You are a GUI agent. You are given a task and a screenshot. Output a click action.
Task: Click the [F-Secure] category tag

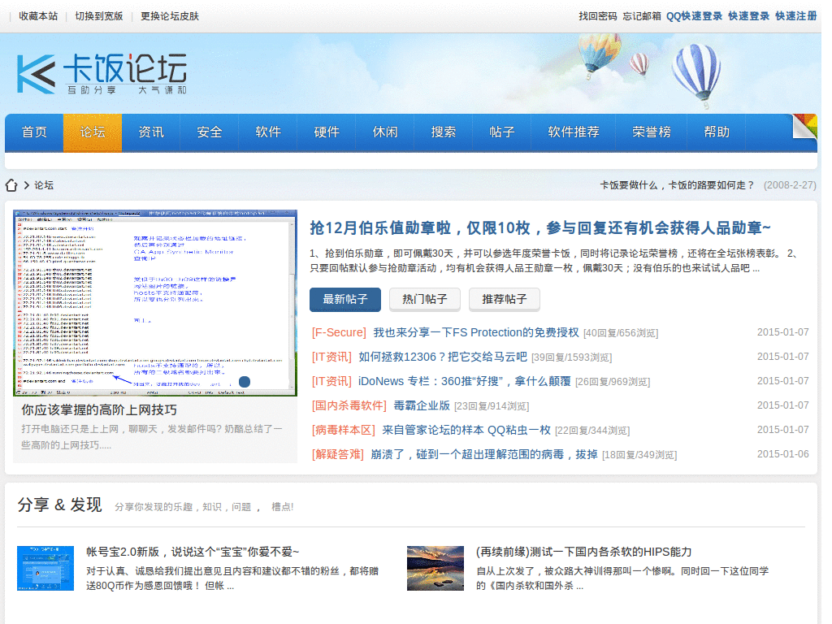pyautogui.click(x=339, y=332)
